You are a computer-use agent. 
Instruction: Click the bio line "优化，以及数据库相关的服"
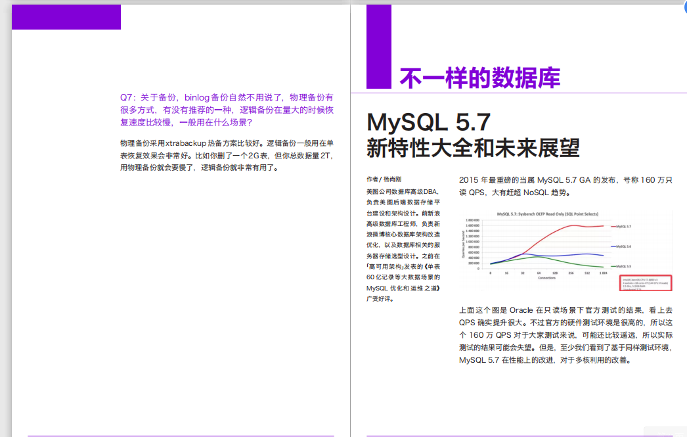tap(403, 245)
